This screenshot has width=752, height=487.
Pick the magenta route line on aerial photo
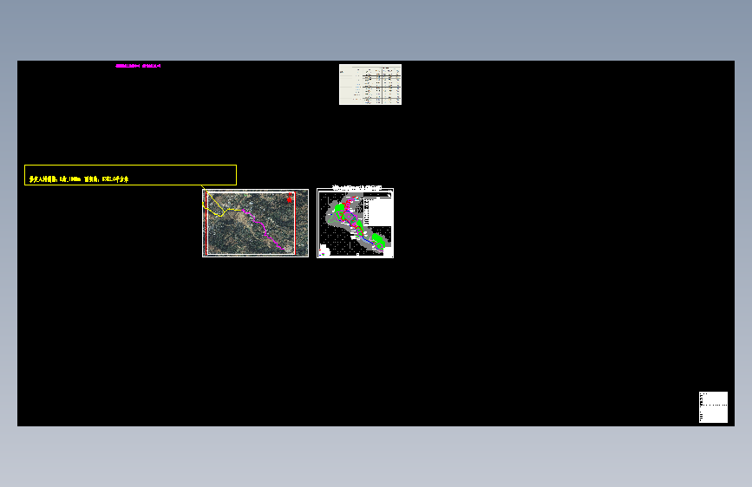[265, 231]
